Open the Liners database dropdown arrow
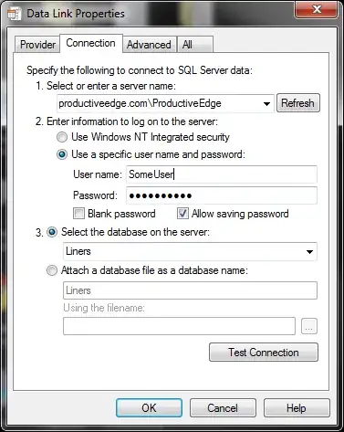 [x=309, y=252]
